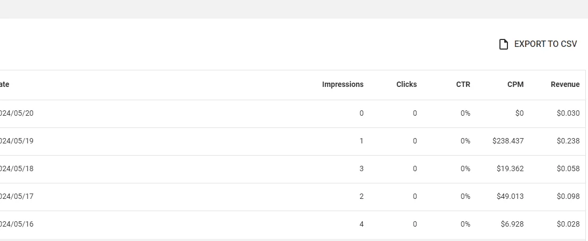
Task: Click CPM value $19.362
Action: pyautogui.click(x=510, y=168)
